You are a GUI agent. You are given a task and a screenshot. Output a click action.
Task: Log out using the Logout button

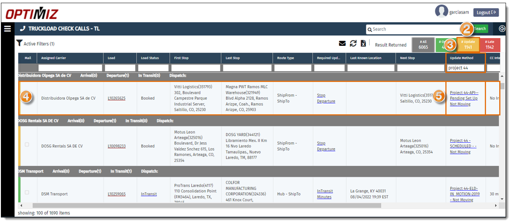(x=486, y=12)
